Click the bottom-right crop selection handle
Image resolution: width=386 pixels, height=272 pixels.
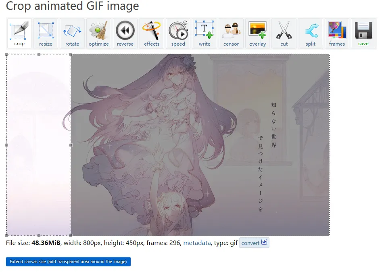coord(71,235)
